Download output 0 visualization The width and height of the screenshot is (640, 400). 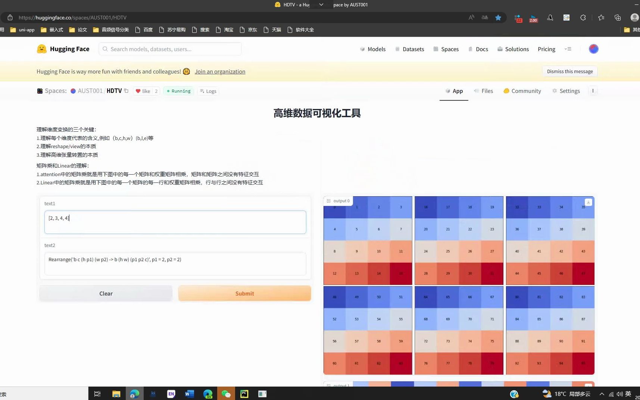pos(589,202)
